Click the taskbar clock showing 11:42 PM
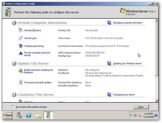This screenshot has width=162, height=123. click(149, 115)
